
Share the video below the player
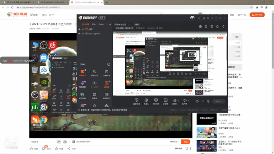pos(72,149)
